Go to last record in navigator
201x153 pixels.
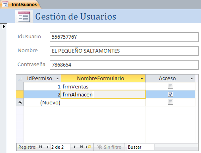click(x=82, y=147)
